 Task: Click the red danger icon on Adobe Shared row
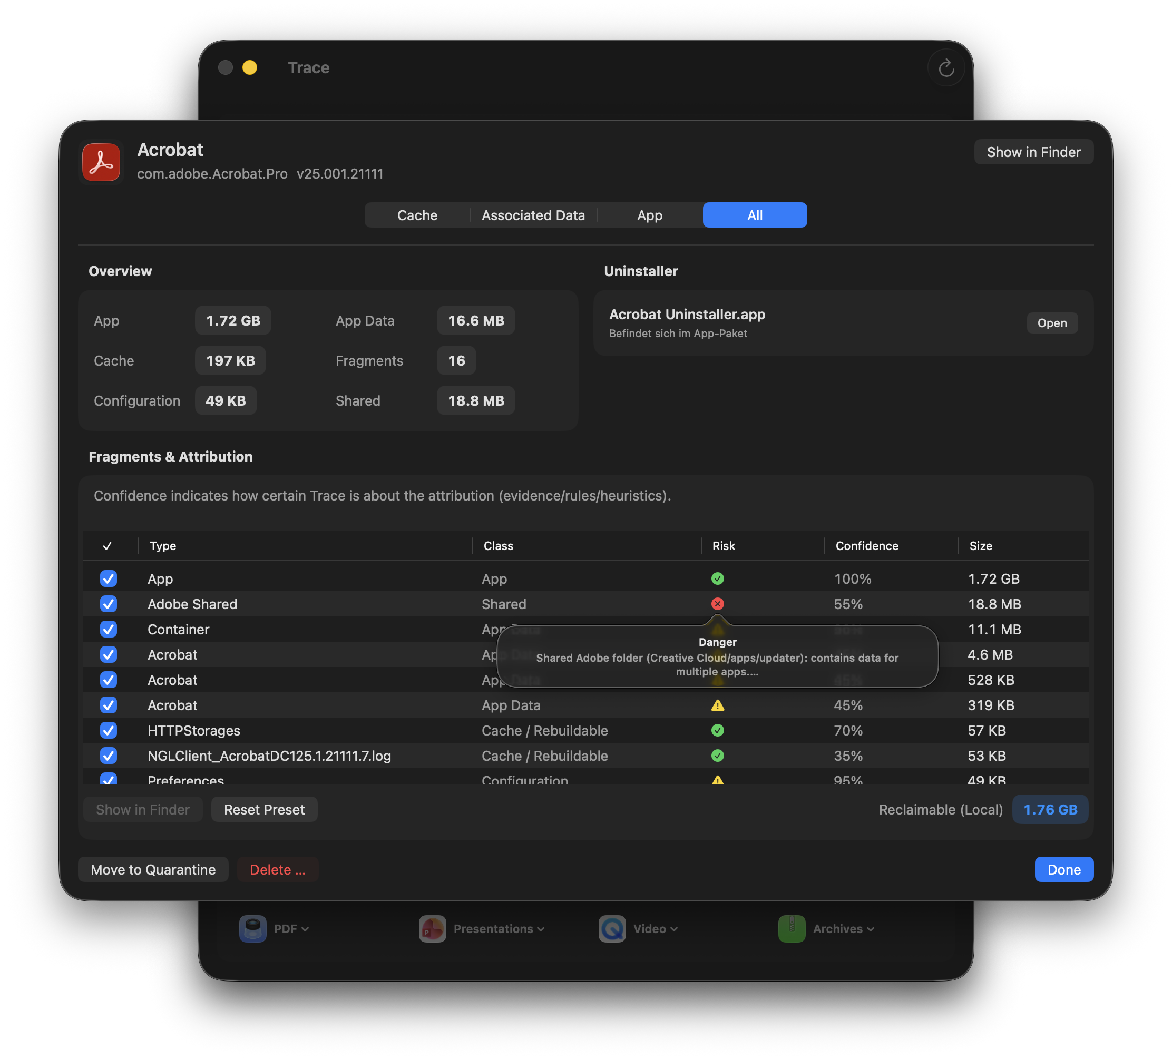coord(717,604)
